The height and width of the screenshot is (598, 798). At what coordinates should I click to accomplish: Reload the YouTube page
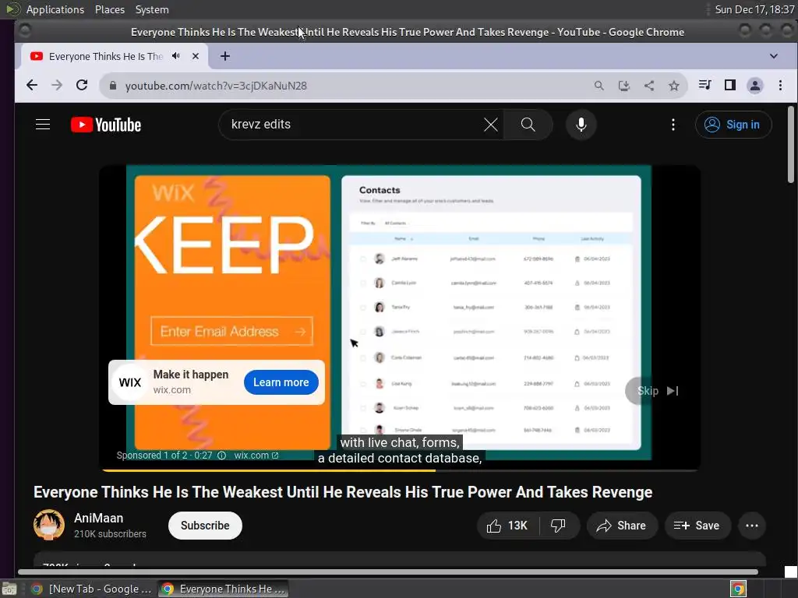pyautogui.click(x=82, y=86)
